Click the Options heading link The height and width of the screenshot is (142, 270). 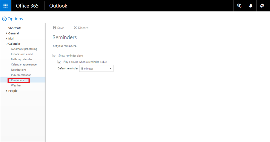[x=15, y=19]
